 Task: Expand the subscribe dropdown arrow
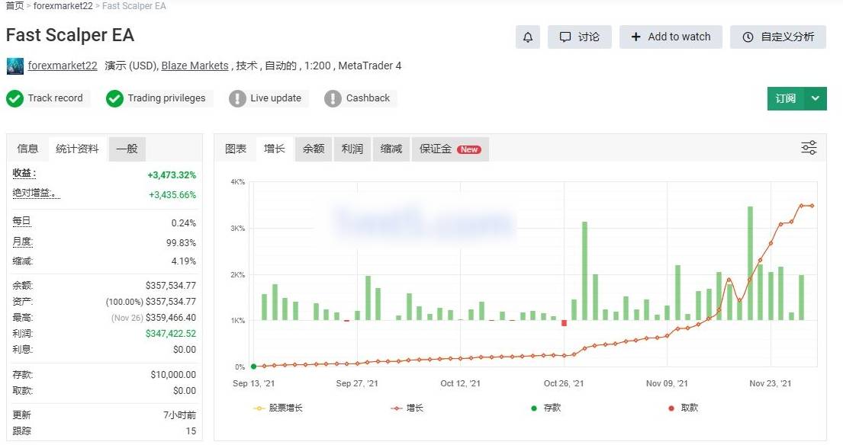click(816, 99)
